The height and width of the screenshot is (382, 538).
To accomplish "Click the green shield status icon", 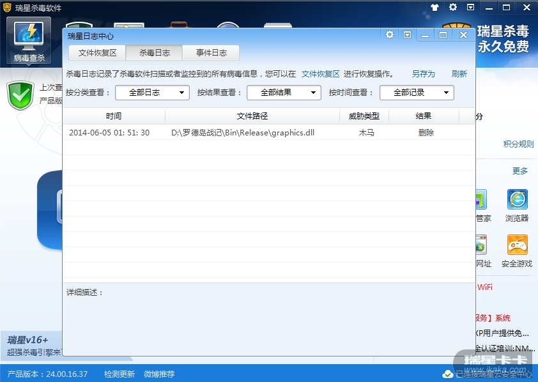I will 20,95.
